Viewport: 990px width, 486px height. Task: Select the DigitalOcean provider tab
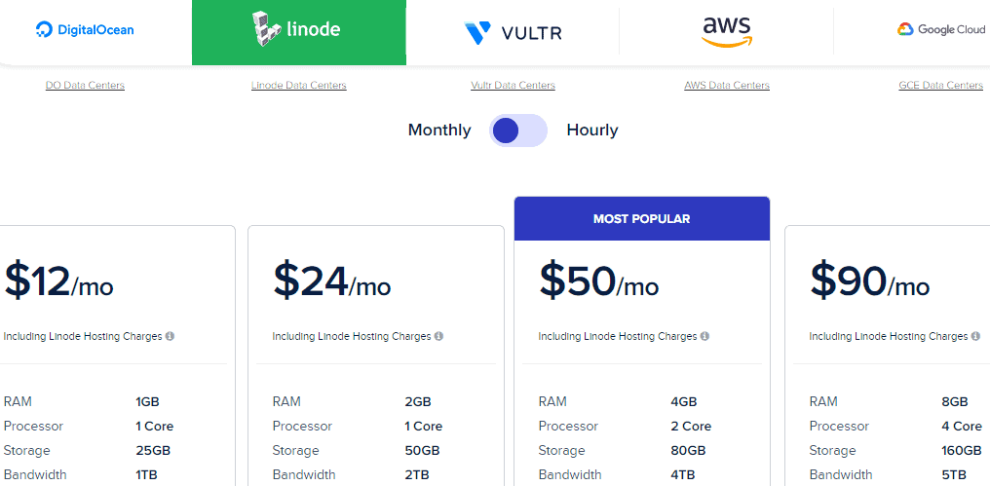point(86,30)
